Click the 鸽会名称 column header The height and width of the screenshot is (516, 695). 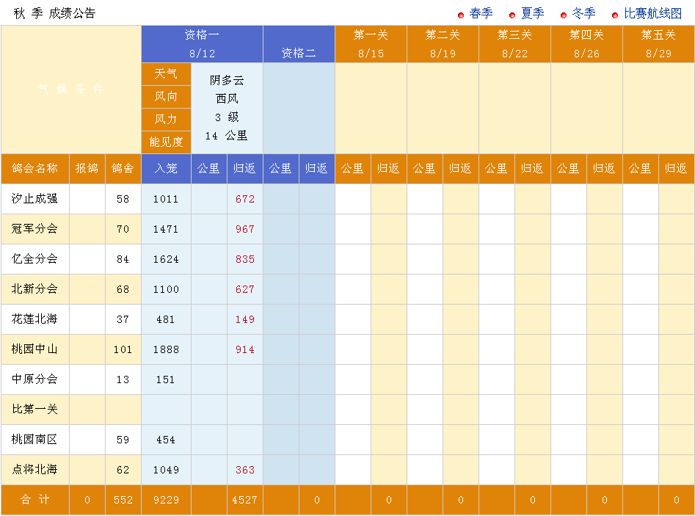point(35,169)
